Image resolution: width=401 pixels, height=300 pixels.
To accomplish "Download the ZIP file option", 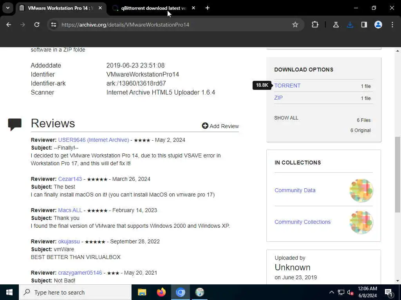I will tap(278, 98).
